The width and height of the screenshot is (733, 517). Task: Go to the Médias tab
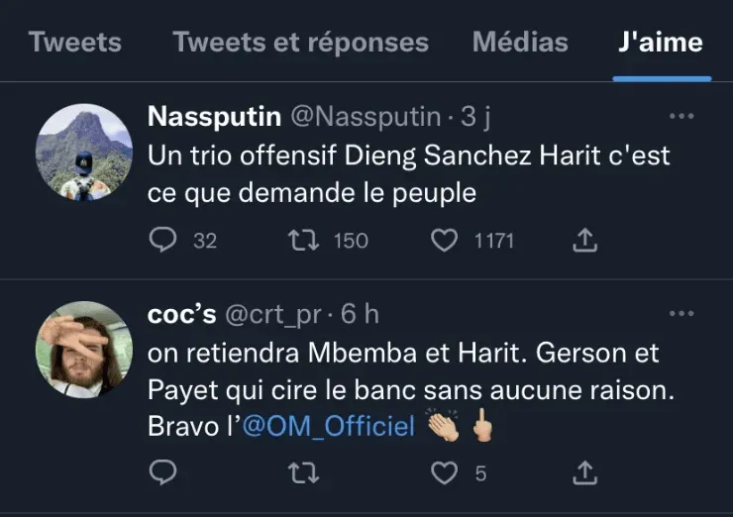[x=520, y=42]
